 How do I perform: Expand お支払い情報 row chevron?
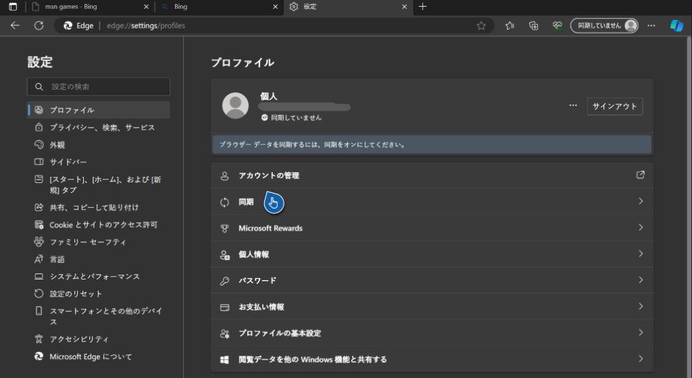pyautogui.click(x=641, y=306)
